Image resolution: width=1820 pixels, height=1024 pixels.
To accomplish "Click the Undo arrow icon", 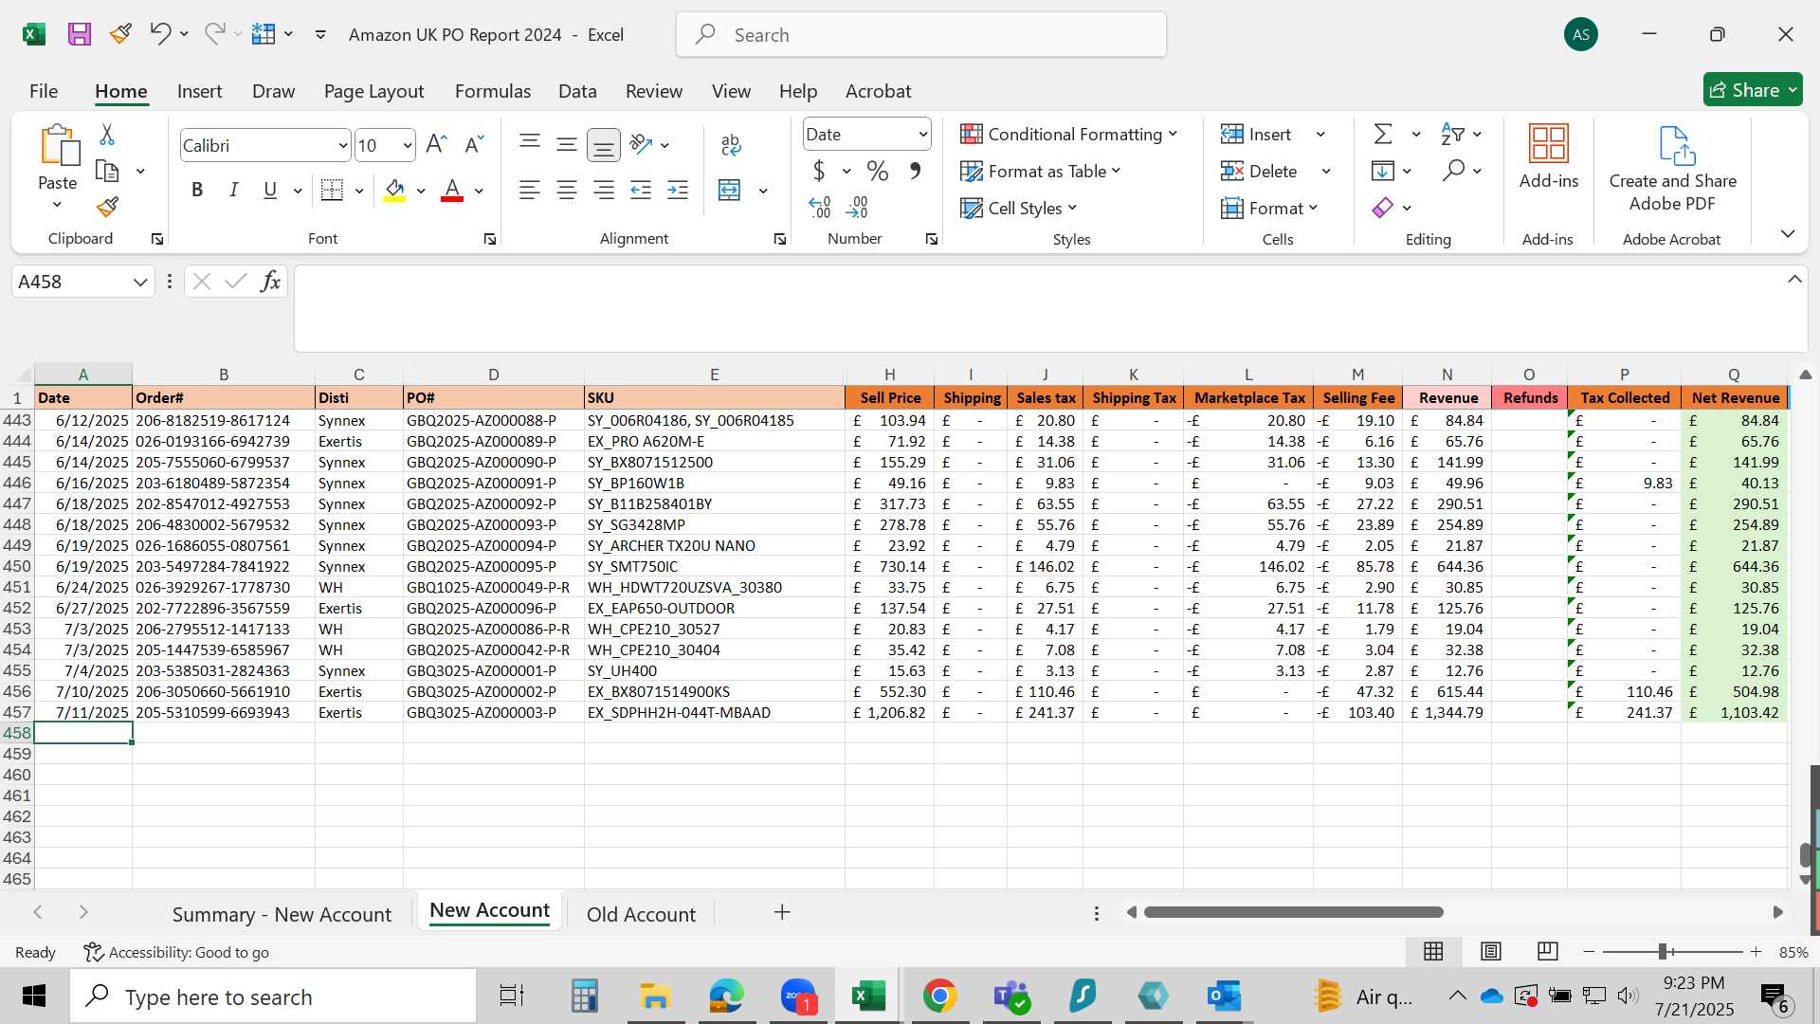I will (159, 34).
